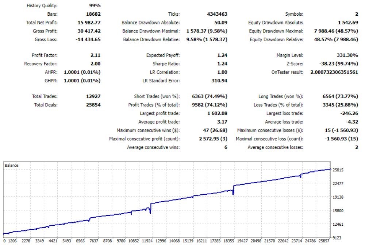Click the Balance label in the chart
Screen dimensions: 365x245
point(11,166)
